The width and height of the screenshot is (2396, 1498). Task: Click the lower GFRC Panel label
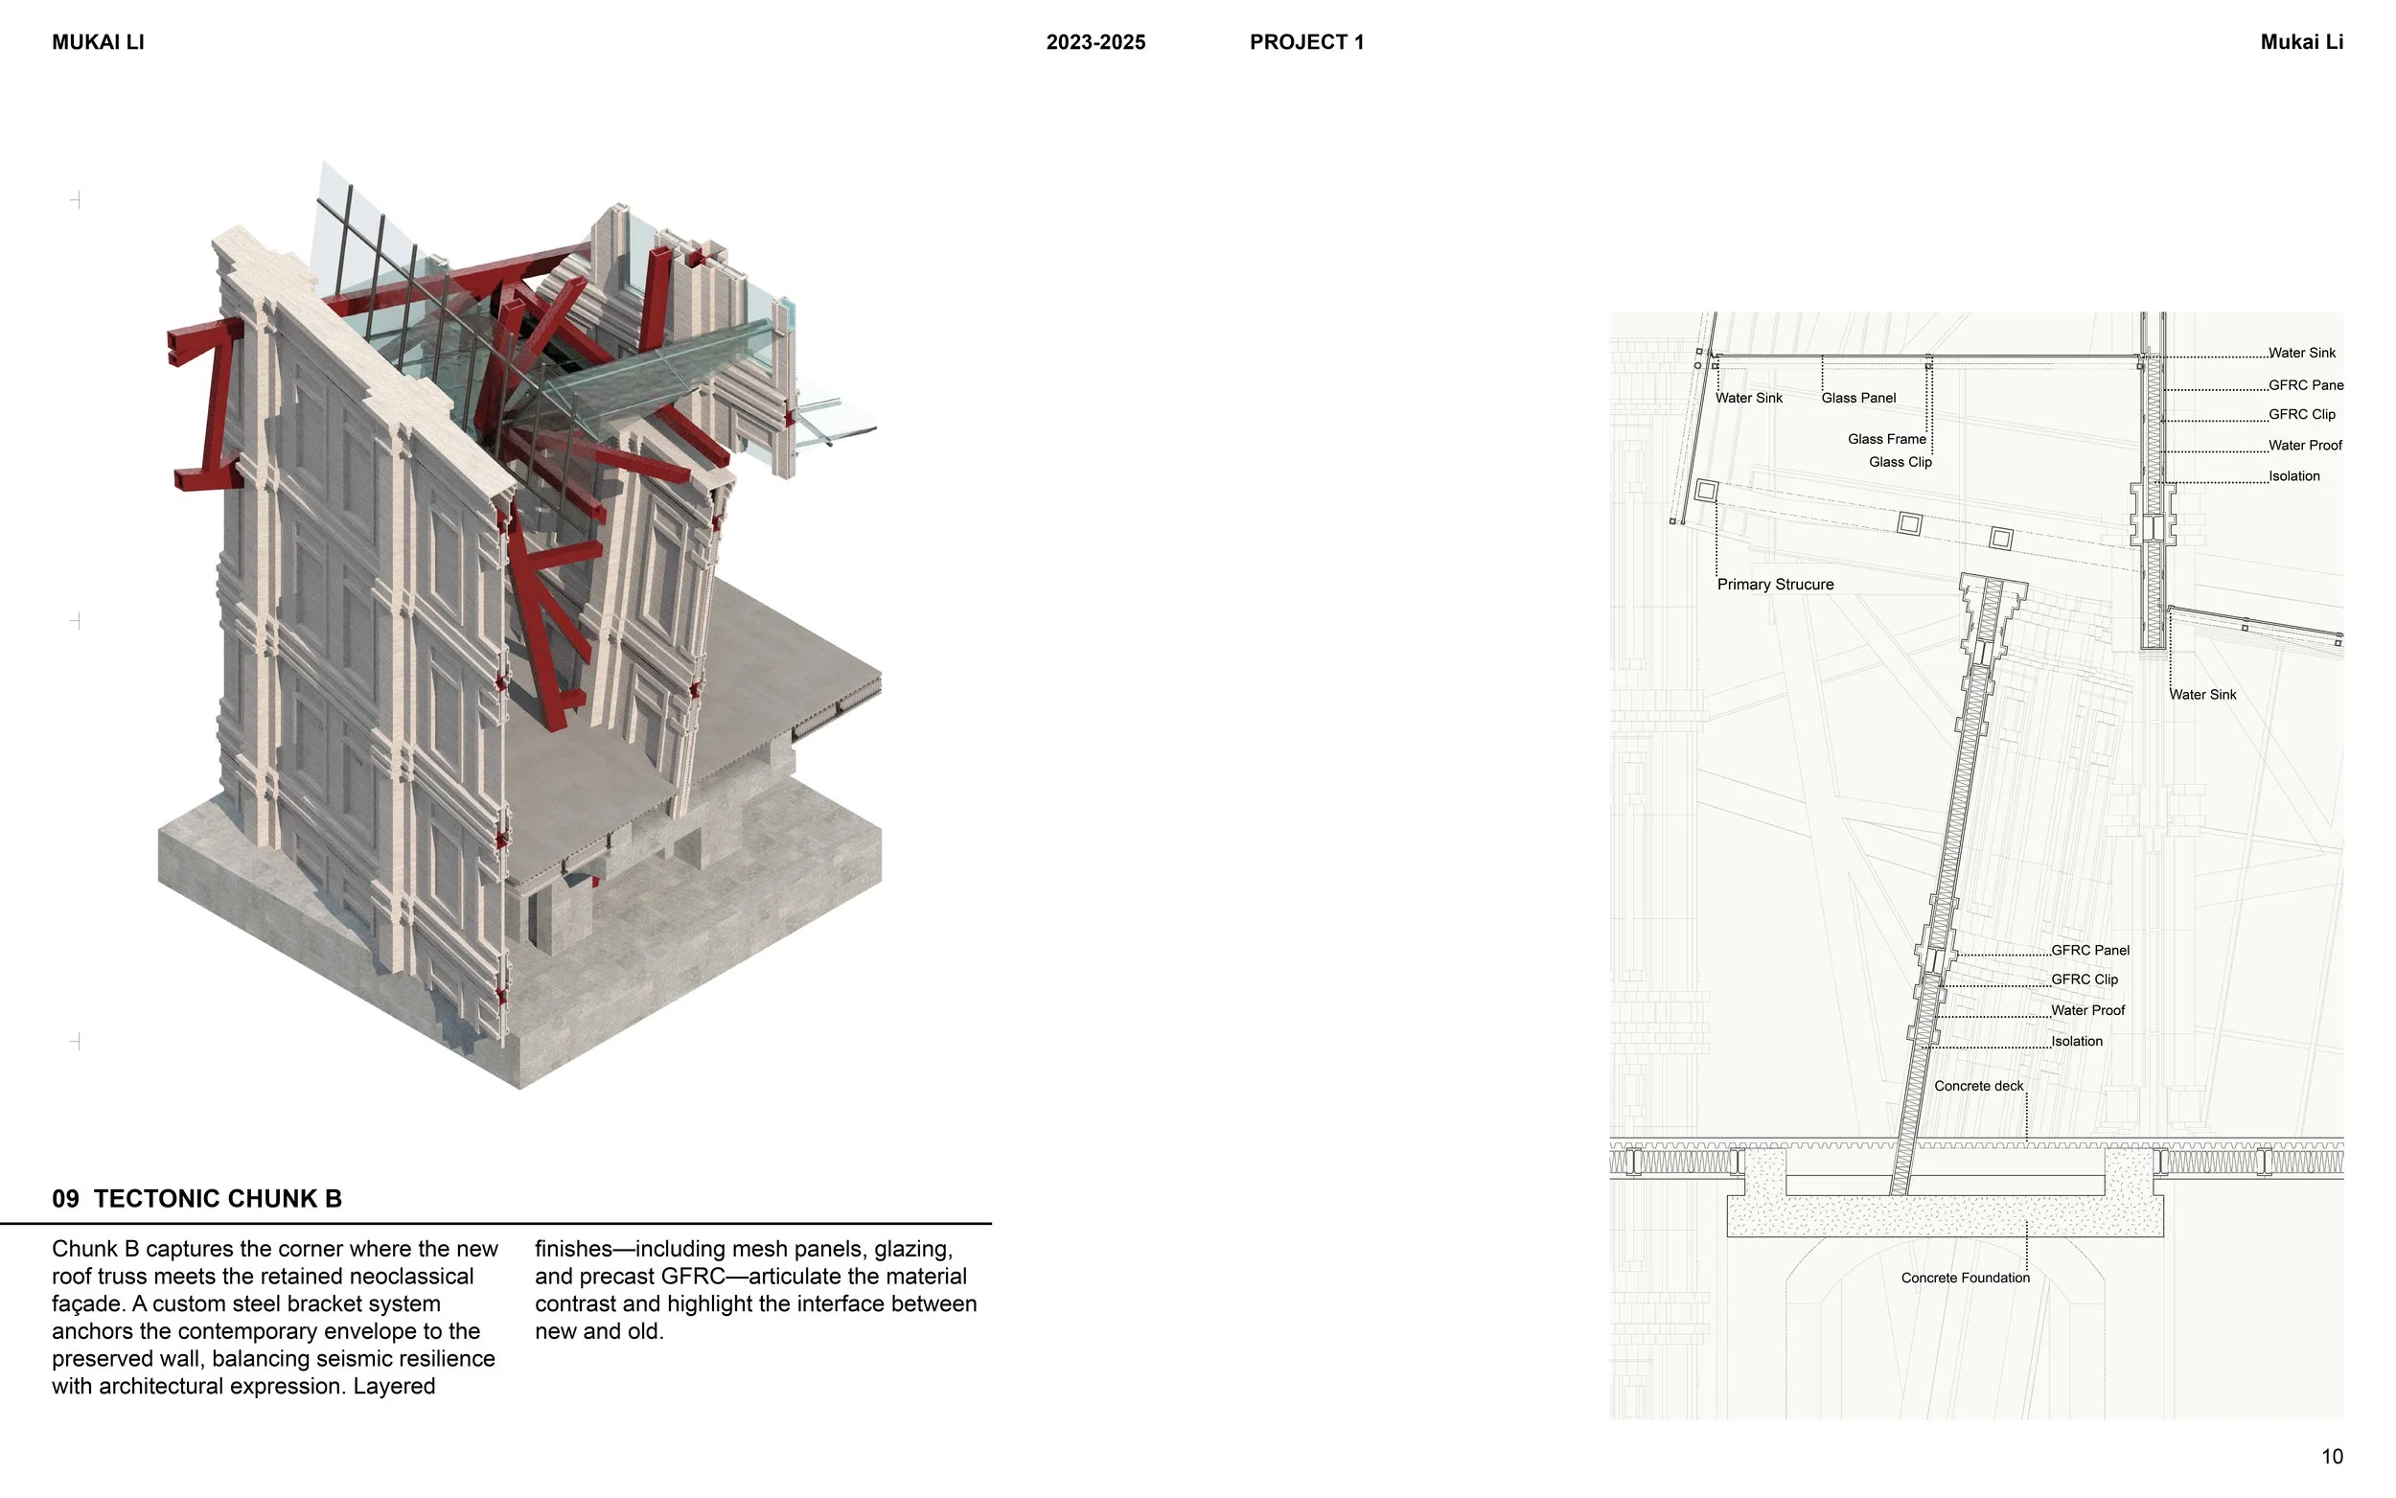point(2090,950)
